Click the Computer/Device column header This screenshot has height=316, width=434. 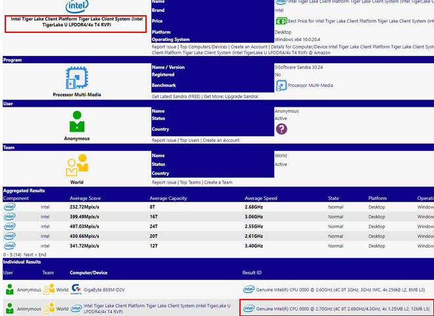89,273
